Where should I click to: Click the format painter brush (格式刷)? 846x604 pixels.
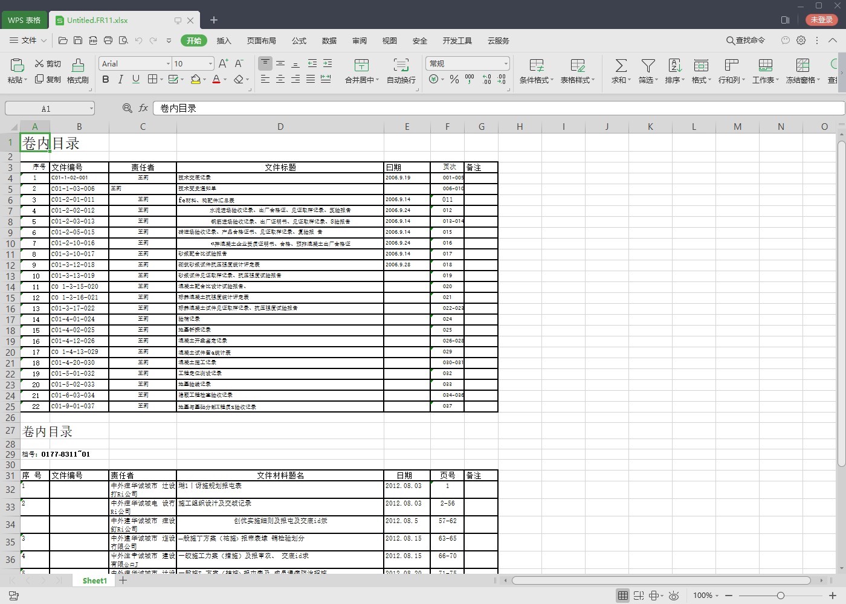[x=78, y=71]
